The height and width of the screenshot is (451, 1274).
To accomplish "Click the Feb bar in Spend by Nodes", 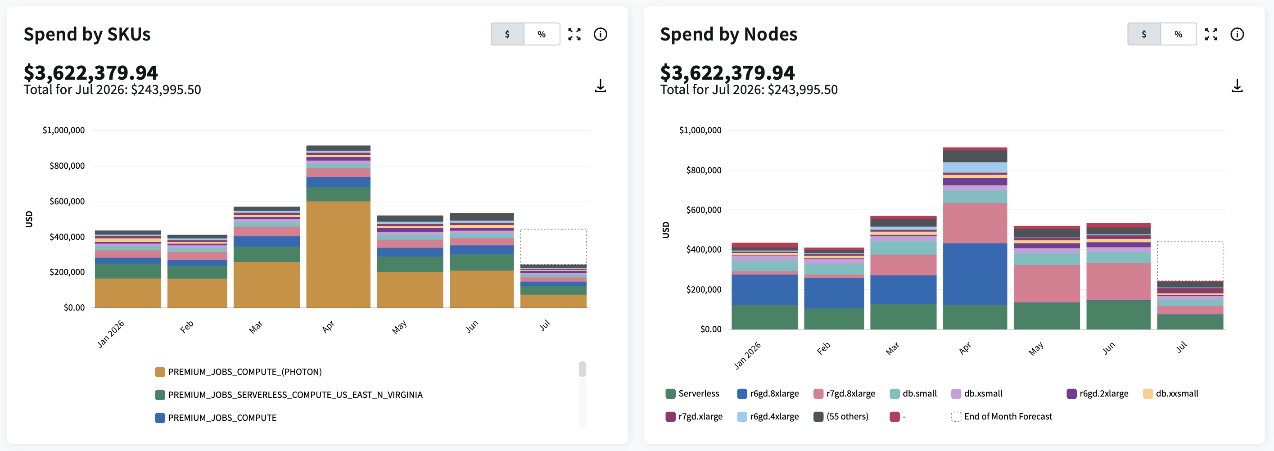I will pyautogui.click(x=834, y=289).
